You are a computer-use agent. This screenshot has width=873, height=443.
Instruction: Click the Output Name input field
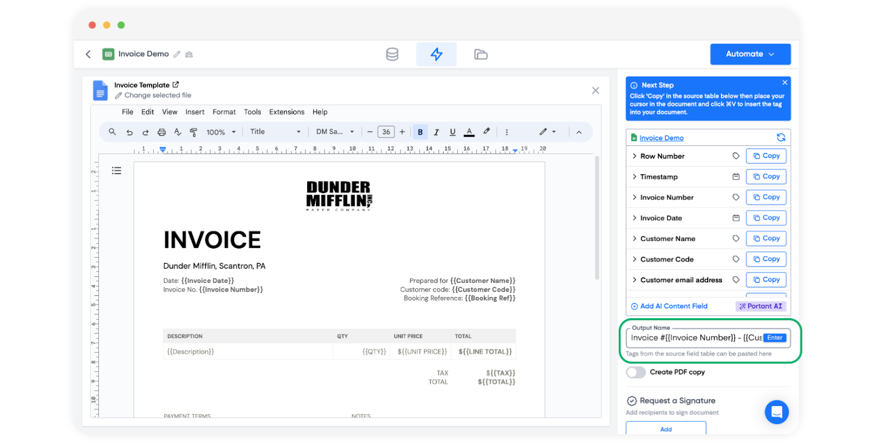pos(696,338)
